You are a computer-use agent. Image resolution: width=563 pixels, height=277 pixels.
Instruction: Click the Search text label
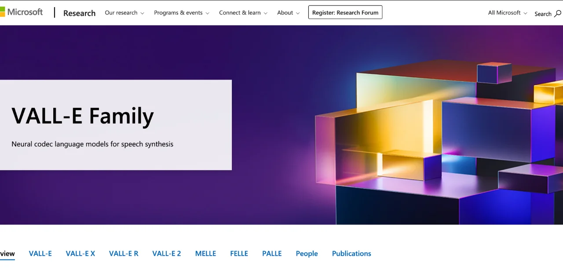click(543, 14)
